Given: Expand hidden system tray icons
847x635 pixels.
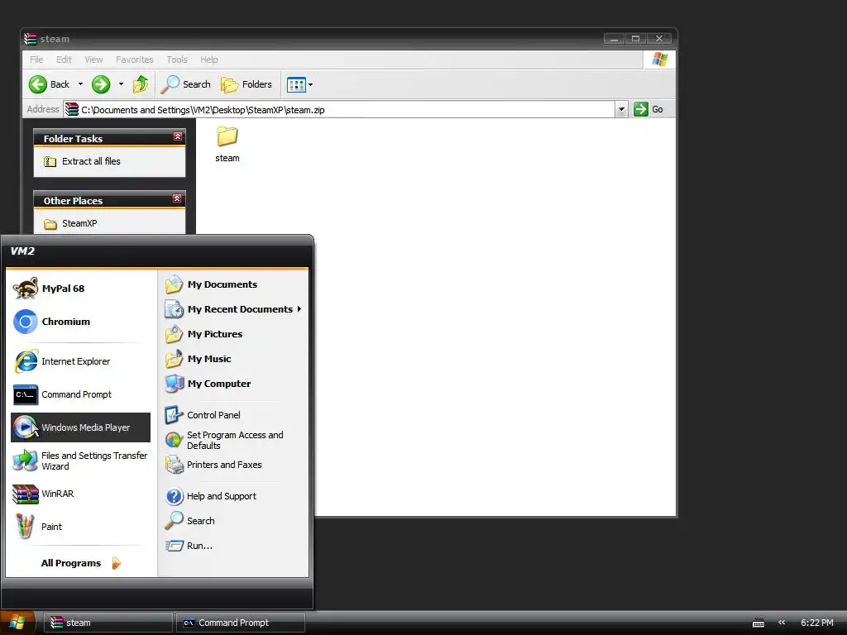Looking at the screenshot, I should (781, 623).
